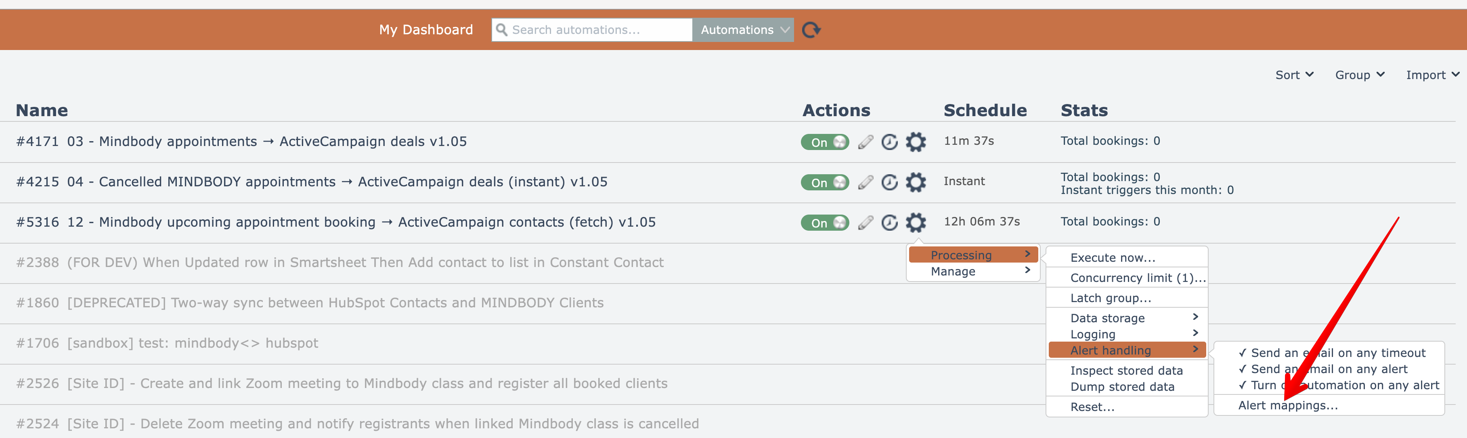Toggle the On switch for automation #4215
Image resolution: width=1467 pixels, height=438 pixels.
coord(825,182)
